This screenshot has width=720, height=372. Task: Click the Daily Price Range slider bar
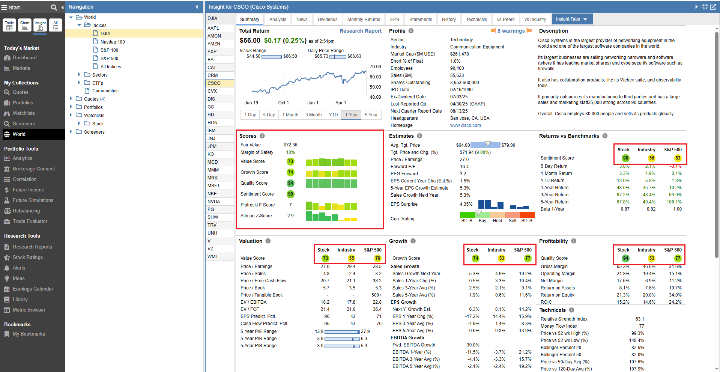[338, 57]
